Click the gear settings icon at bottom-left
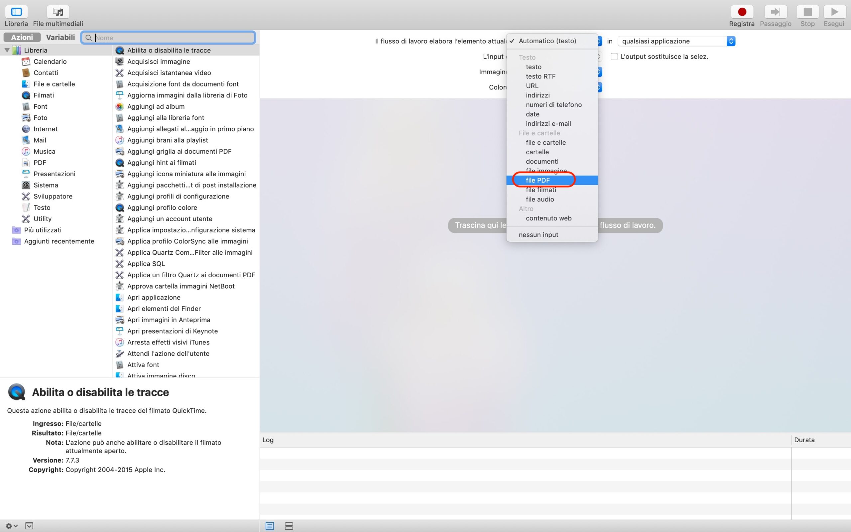851x532 pixels. tap(11, 526)
